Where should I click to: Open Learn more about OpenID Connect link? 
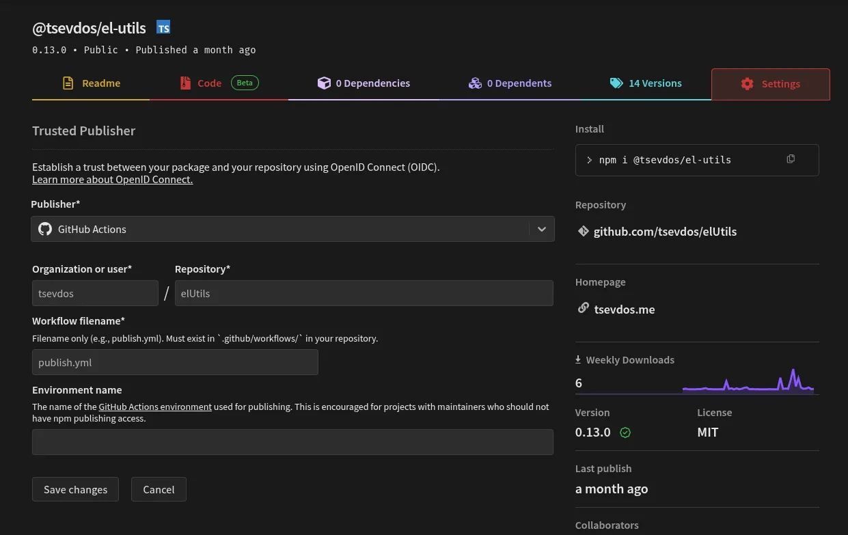pyautogui.click(x=112, y=180)
